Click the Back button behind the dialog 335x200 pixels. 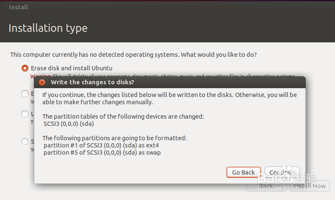(x=266, y=186)
